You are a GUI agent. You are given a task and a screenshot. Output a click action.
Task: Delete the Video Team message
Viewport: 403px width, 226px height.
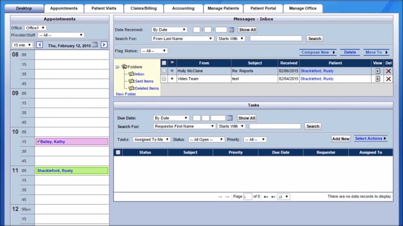click(x=389, y=79)
